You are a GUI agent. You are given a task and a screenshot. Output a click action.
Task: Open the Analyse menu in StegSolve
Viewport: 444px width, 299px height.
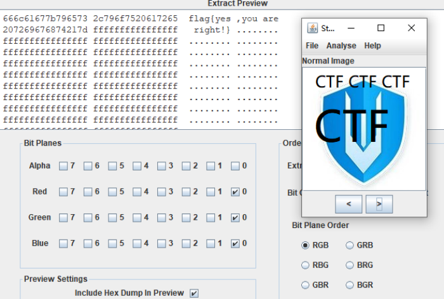(341, 46)
